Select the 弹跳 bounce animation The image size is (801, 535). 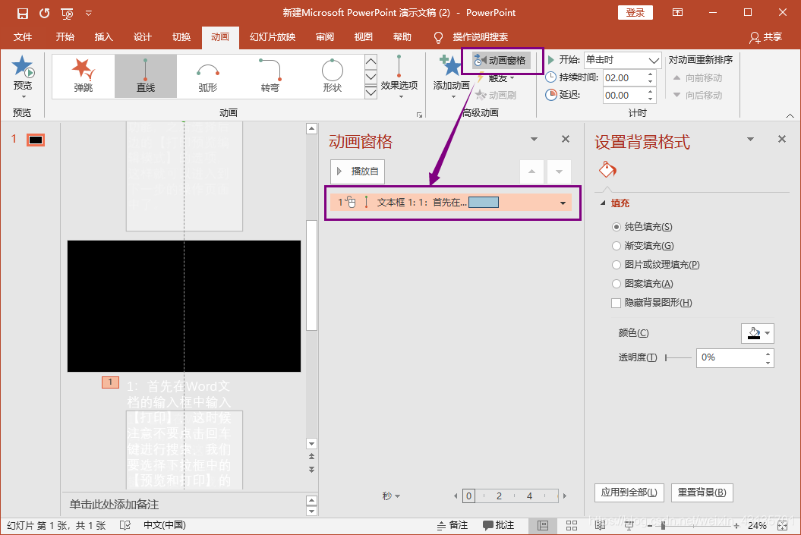84,76
